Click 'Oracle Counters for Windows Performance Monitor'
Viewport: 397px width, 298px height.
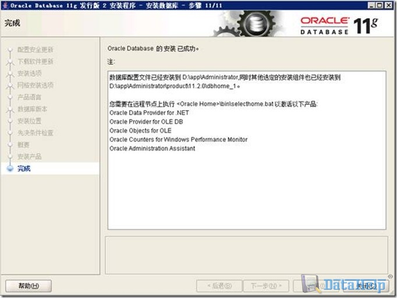tap(179, 140)
